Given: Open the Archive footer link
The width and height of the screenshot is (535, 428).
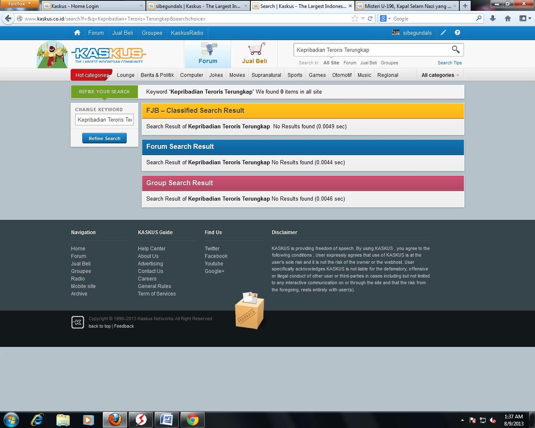Looking at the screenshot, I should (x=79, y=294).
